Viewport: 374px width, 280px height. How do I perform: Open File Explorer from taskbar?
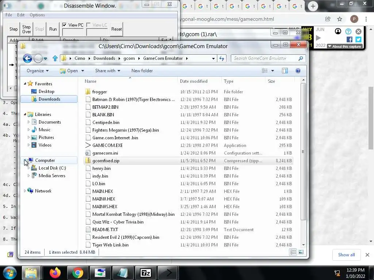point(31,273)
